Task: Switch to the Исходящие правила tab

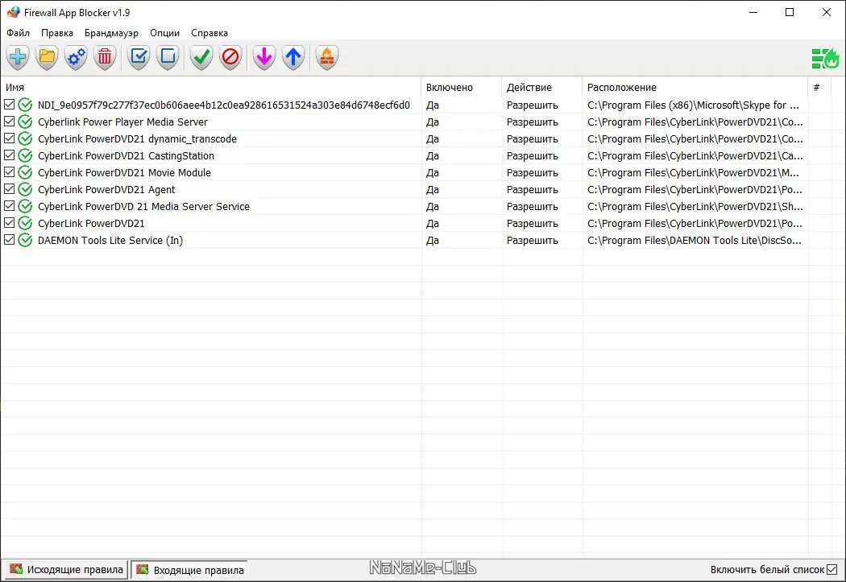Action: point(66,570)
